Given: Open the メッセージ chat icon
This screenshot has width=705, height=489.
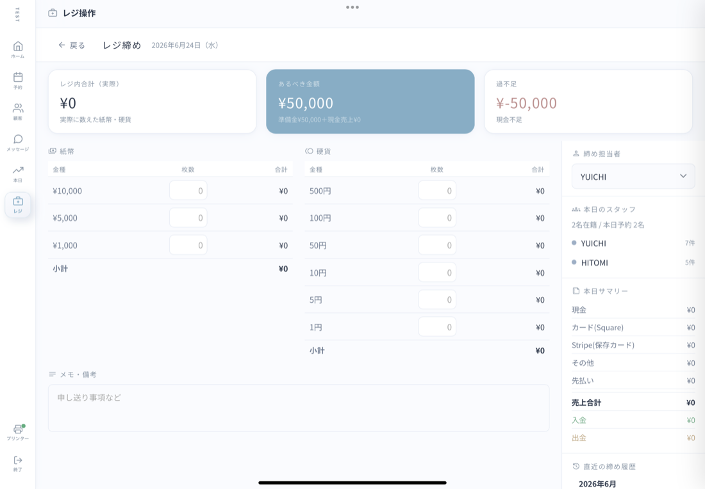Looking at the screenshot, I should click(17, 142).
